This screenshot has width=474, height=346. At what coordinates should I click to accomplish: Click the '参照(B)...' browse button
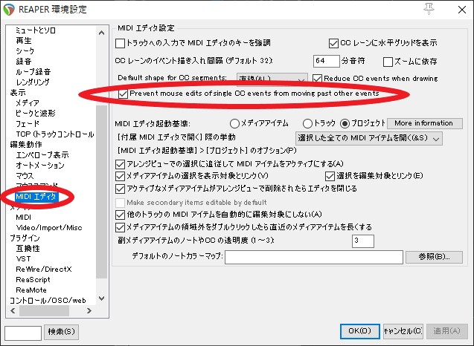pyautogui.click(x=434, y=257)
